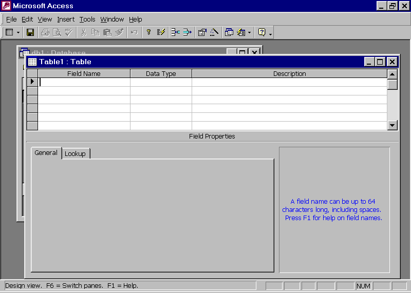Click the Cut scissors icon
The height and width of the screenshot is (293, 411).
coord(84,32)
